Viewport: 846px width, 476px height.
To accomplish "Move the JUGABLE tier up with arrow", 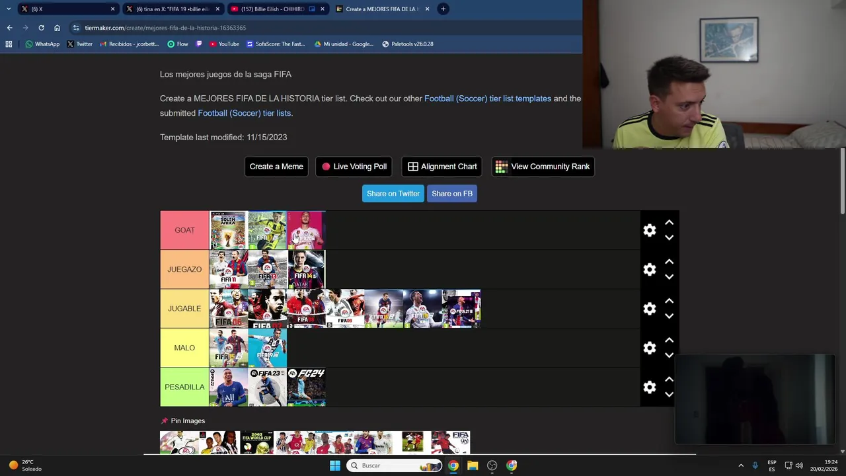I will click(669, 301).
